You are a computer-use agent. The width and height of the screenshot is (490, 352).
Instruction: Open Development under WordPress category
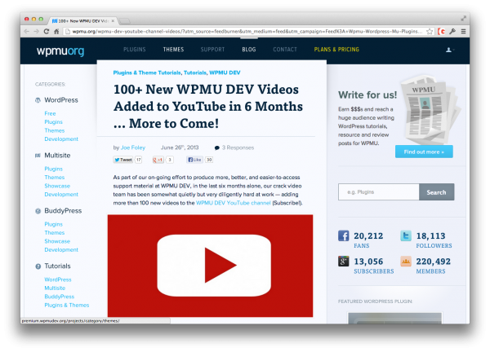point(61,139)
